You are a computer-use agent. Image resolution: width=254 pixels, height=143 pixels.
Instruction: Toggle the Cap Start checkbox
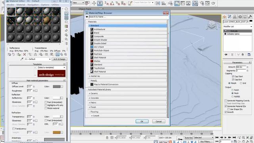coord(233,76)
